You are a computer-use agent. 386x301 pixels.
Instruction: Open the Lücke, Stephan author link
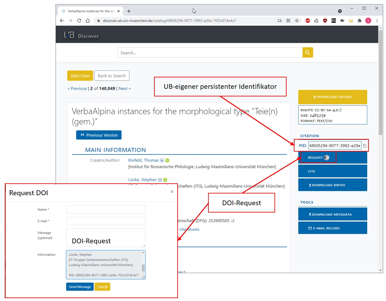pos(142,180)
